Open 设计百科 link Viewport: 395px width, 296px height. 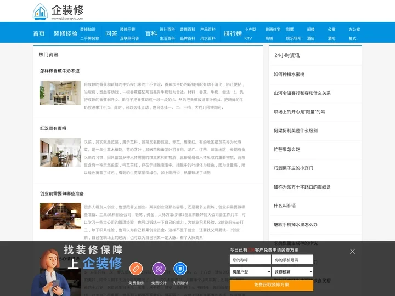[x=167, y=29]
